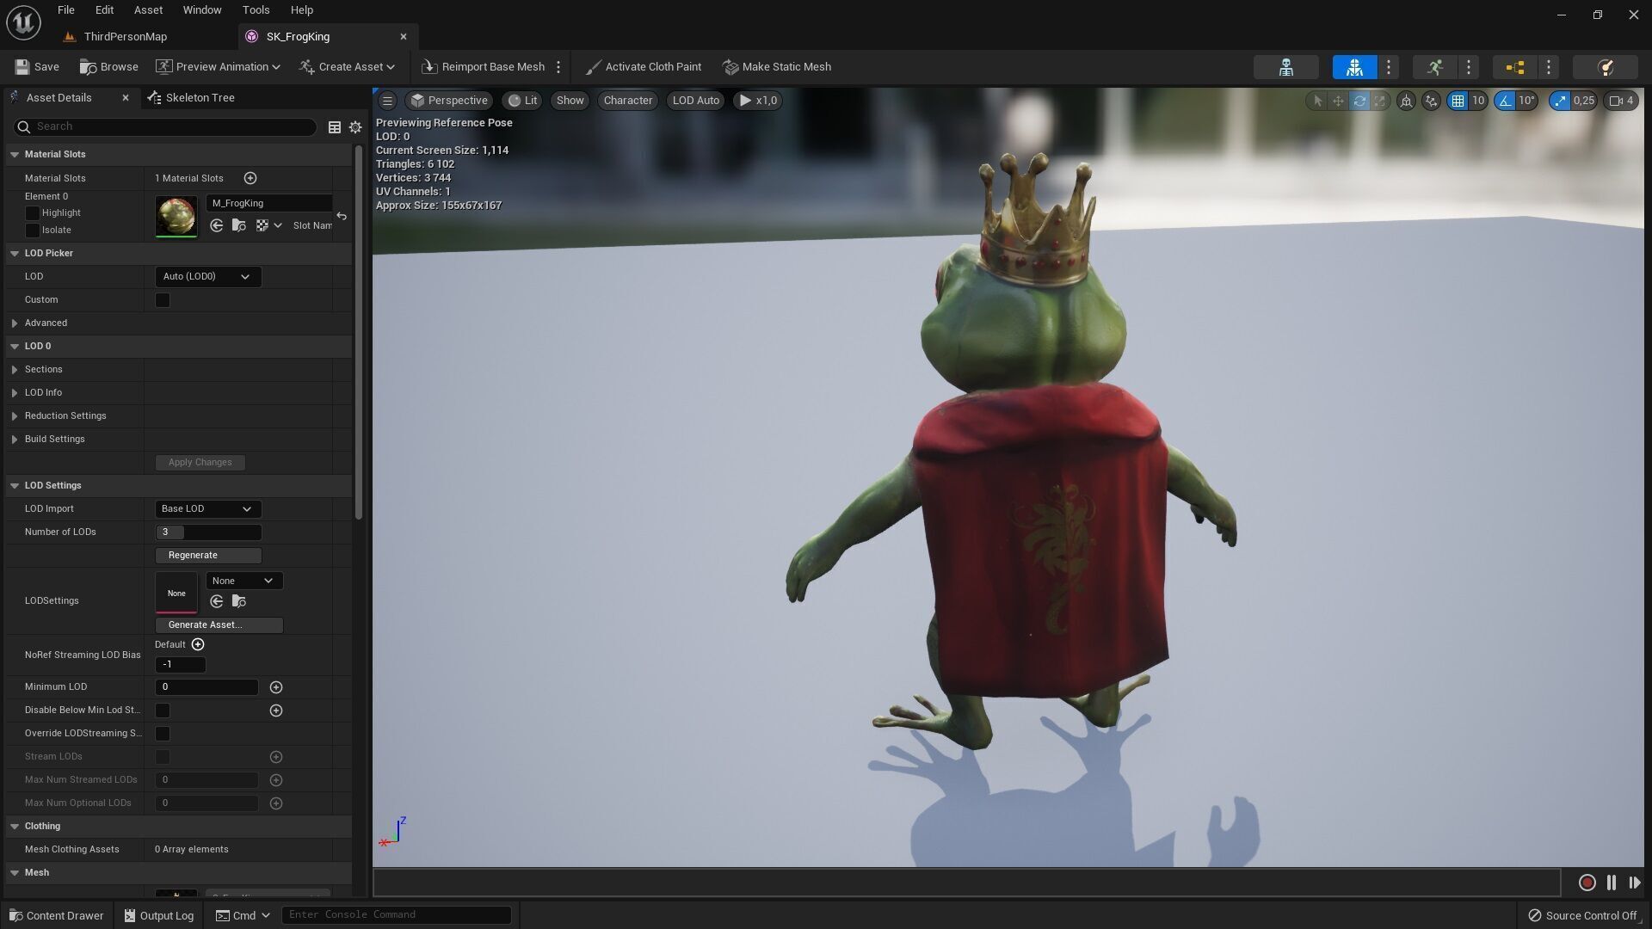
Task: Open the Content Drawer
Action: 57,916
